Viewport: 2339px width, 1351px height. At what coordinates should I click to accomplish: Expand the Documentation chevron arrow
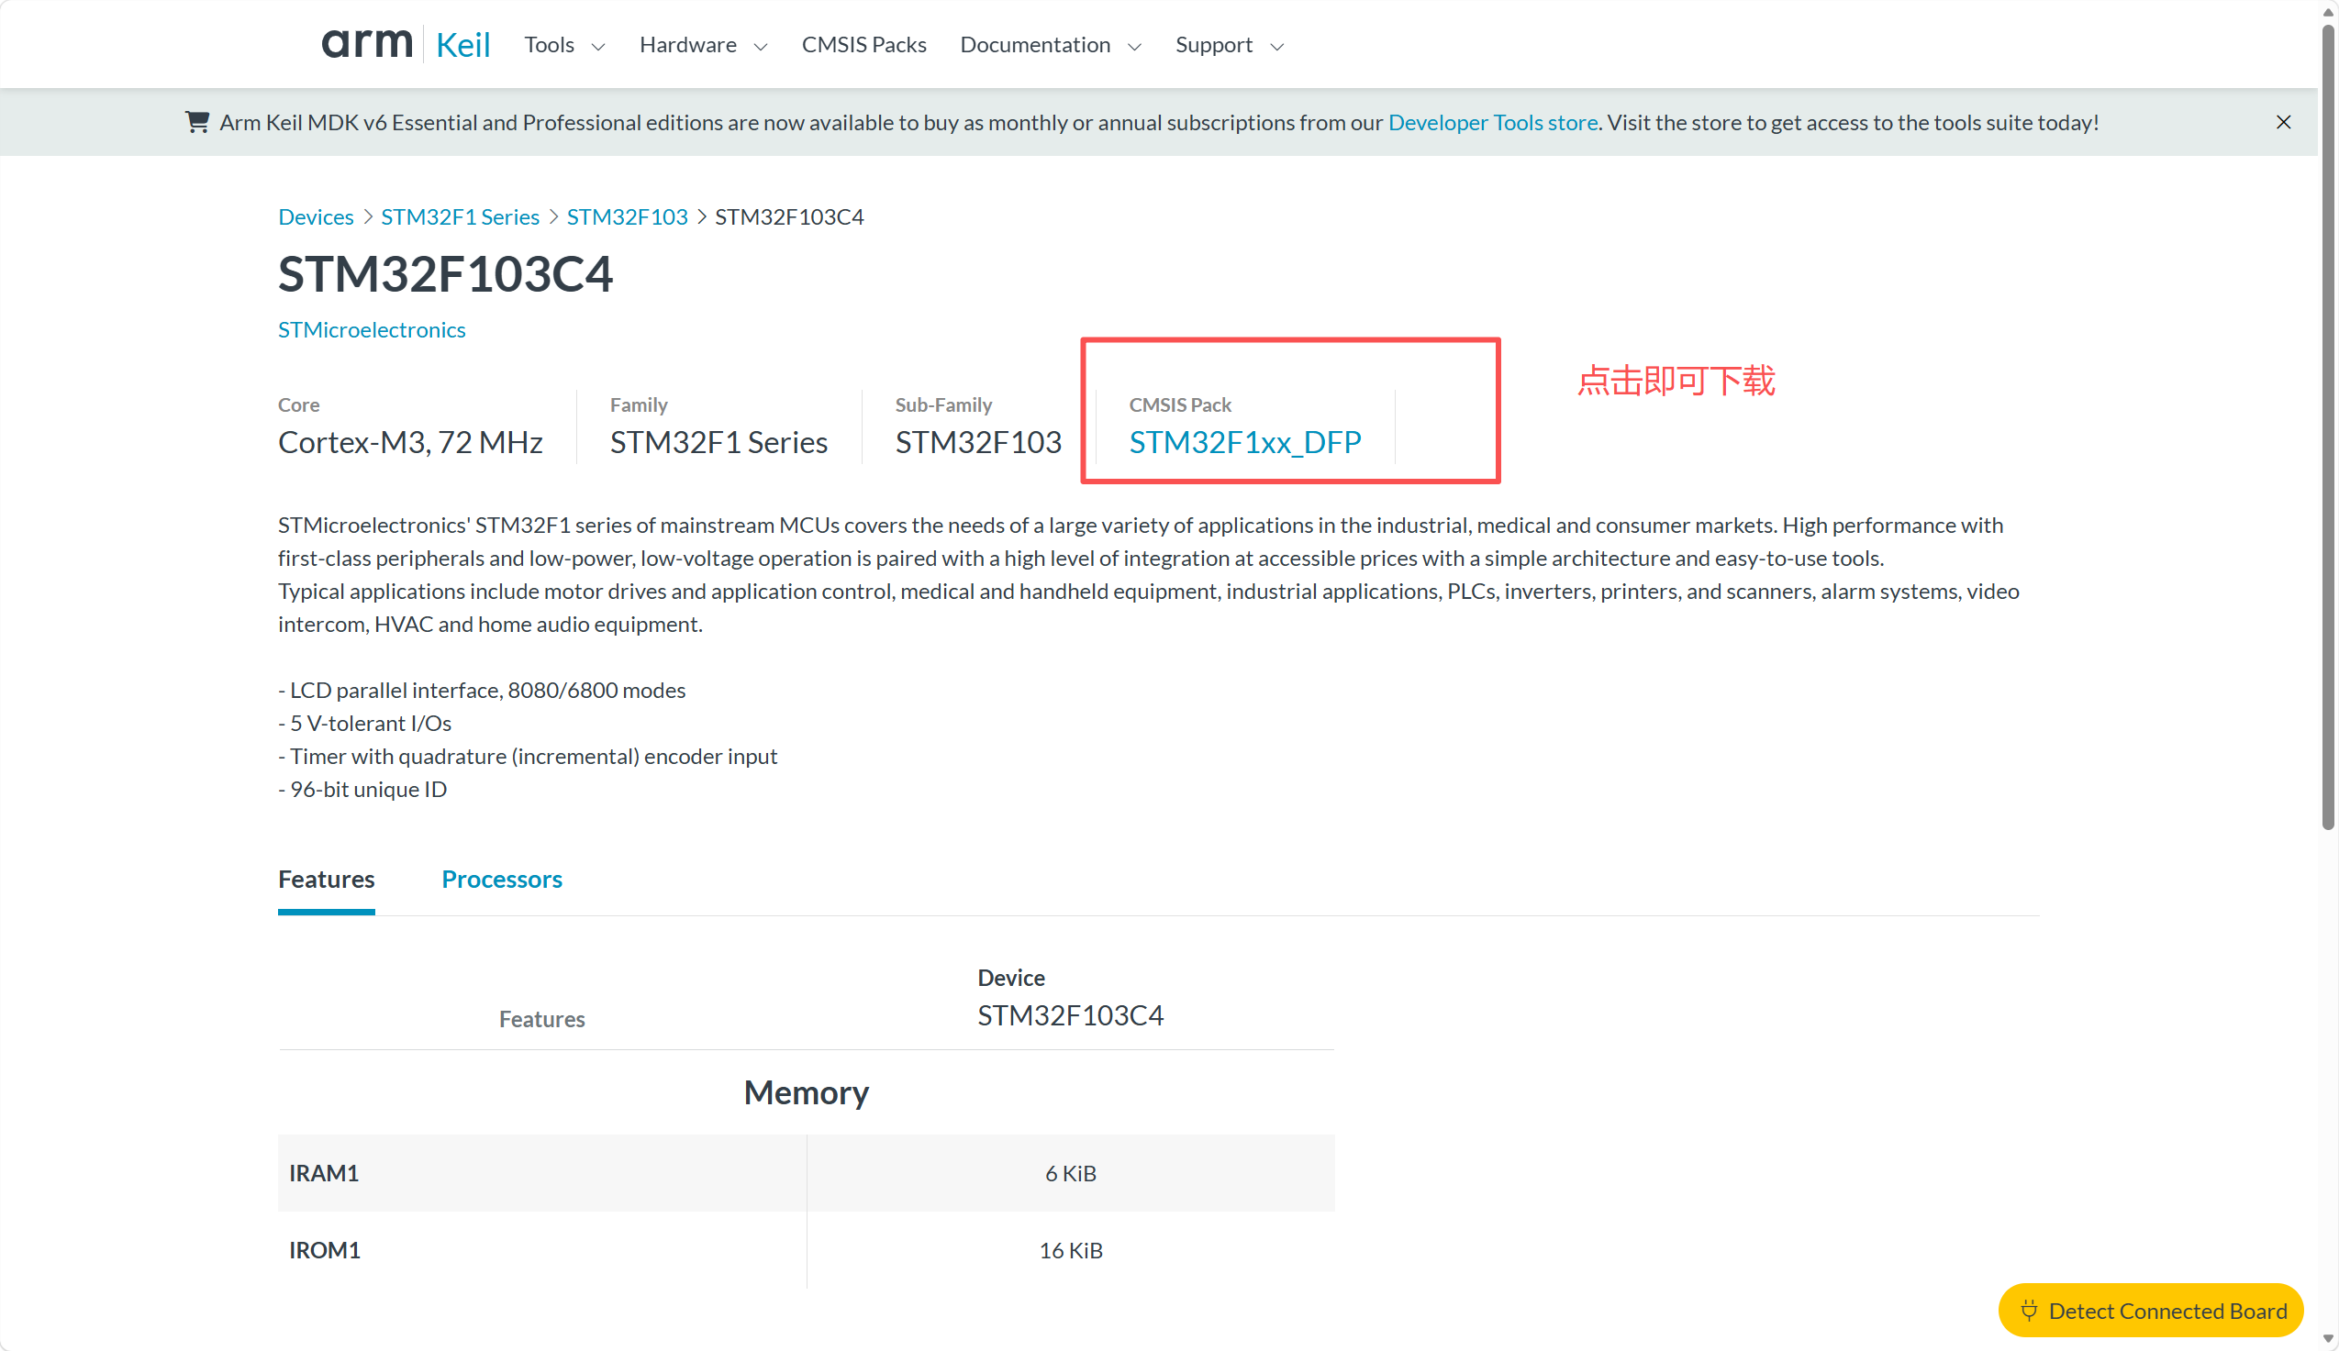point(1134,47)
